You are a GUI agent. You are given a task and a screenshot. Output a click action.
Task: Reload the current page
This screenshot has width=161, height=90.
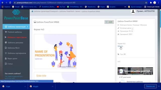coord(10,3)
